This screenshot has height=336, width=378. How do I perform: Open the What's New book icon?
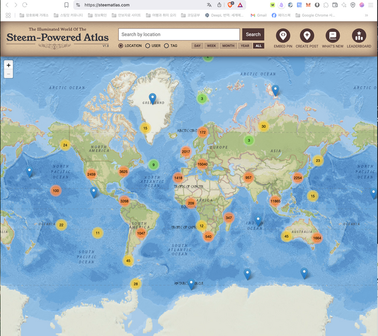[333, 35]
